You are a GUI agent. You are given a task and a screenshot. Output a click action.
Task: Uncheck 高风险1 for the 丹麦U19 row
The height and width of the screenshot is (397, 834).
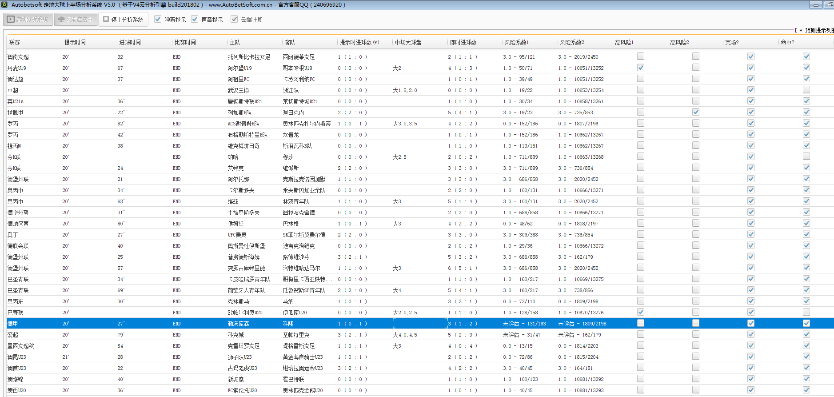point(640,68)
